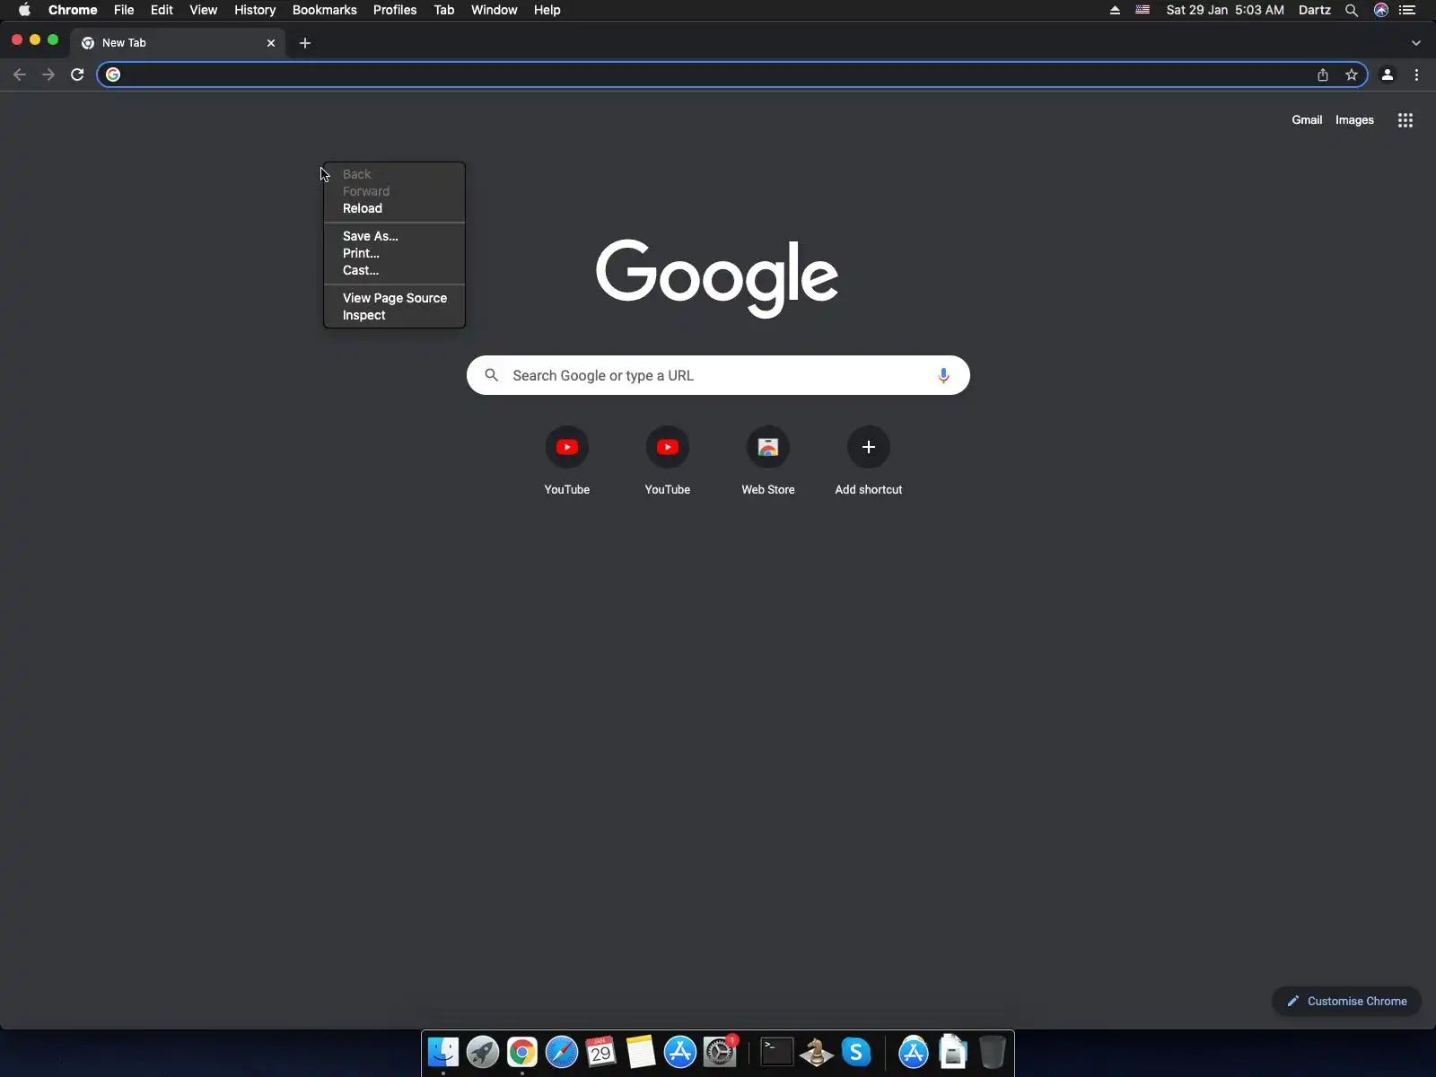Image resolution: width=1436 pixels, height=1077 pixels.
Task: Open Chrome's three-dot menu
Action: 1417,74
